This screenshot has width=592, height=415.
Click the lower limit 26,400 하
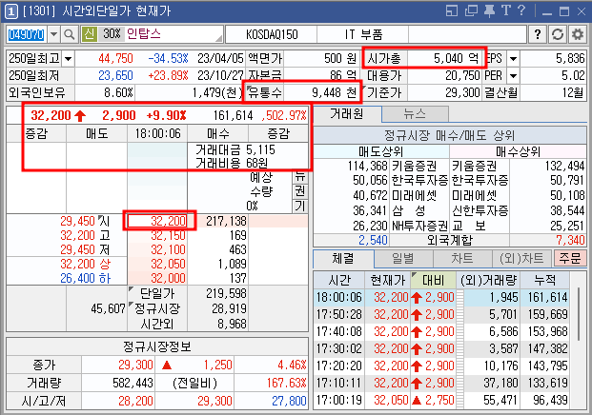[x=86, y=279]
